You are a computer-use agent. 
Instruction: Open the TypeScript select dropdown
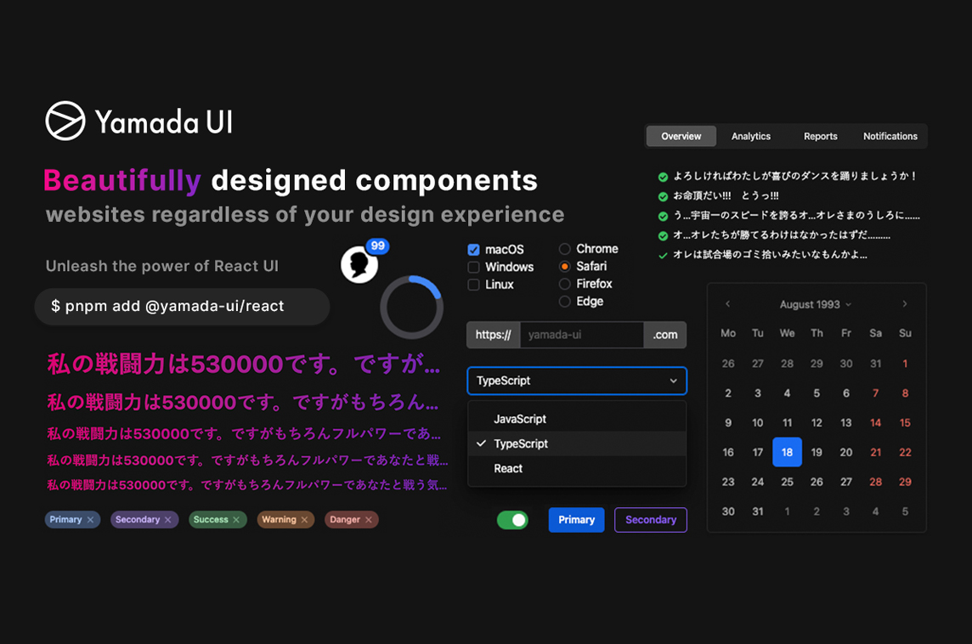pyautogui.click(x=577, y=381)
